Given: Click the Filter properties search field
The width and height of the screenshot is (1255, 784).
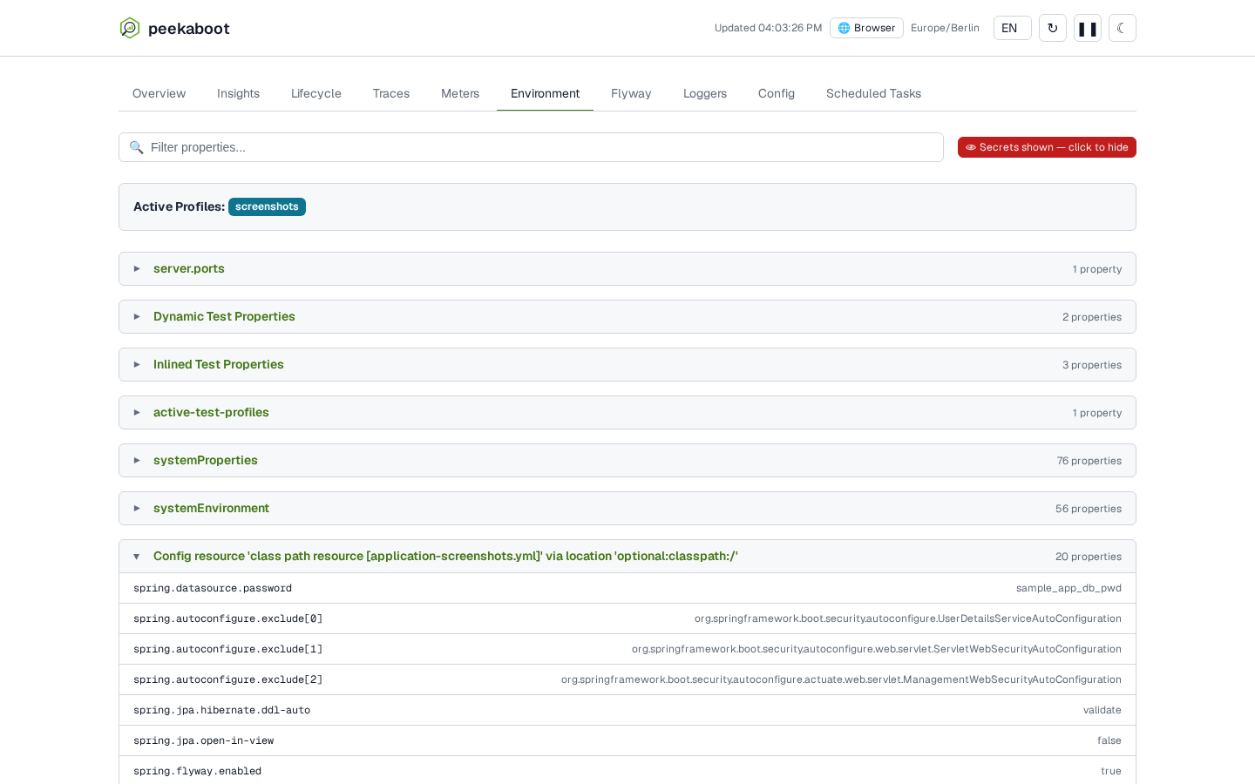Looking at the screenshot, I should pyautogui.click(x=531, y=147).
